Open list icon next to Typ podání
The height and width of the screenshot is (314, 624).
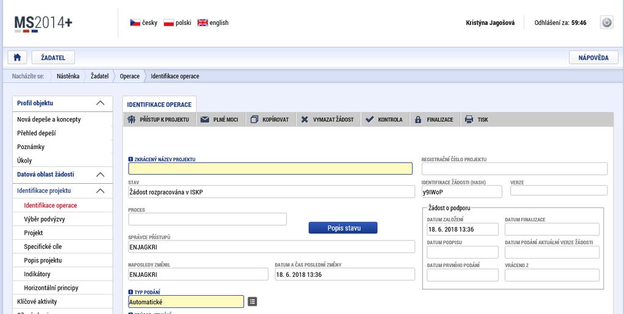pyautogui.click(x=252, y=302)
